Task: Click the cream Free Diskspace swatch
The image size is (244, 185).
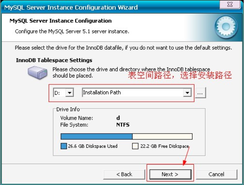Action: coord(135,146)
